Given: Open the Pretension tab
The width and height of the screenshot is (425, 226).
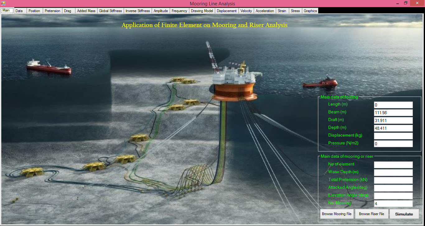Looking at the screenshot, I should (52, 11).
